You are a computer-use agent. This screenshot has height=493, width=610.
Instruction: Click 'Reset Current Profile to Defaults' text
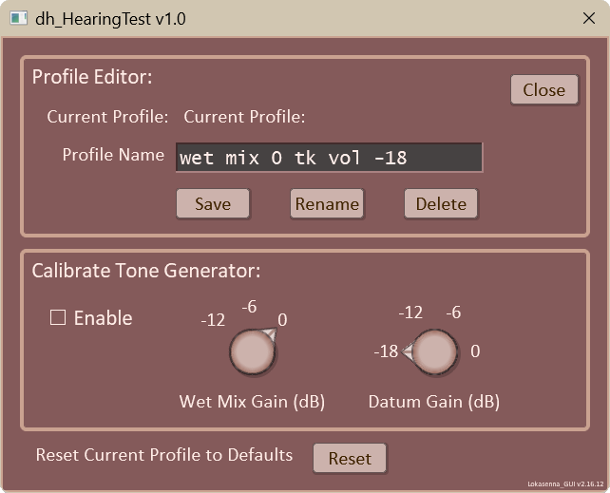164,455
